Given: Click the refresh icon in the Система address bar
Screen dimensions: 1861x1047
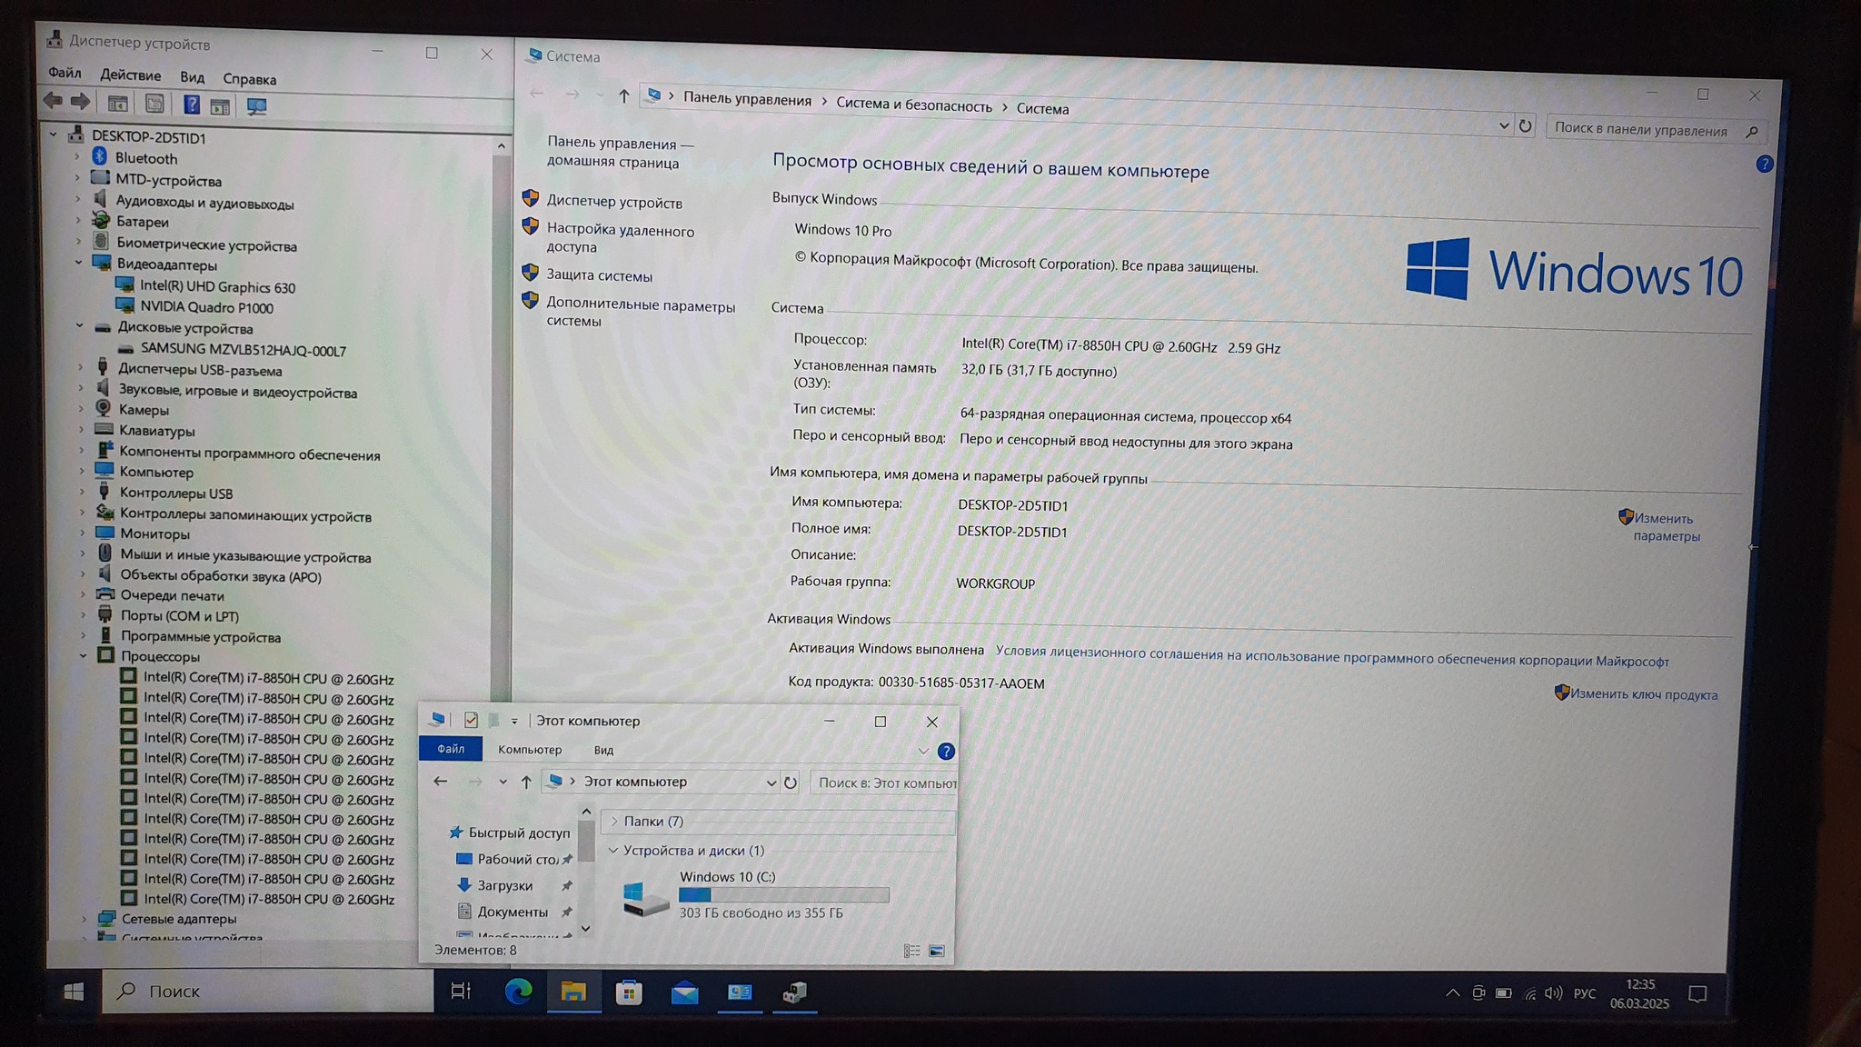Looking at the screenshot, I should coord(1525,126).
